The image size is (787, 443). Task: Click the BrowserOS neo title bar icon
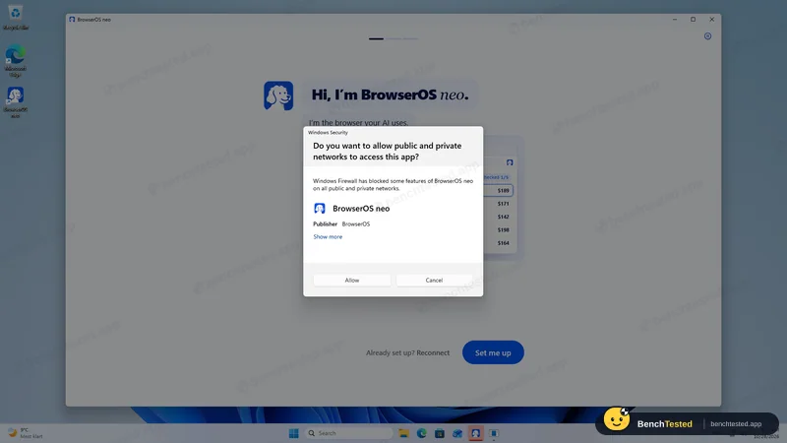click(72, 19)
